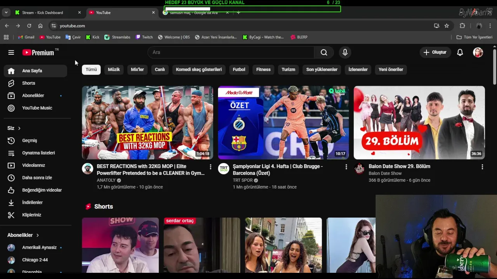
Task: Play the BEST REACTIONS 32KG MOP thumbnail
Action: coord(148,122)
